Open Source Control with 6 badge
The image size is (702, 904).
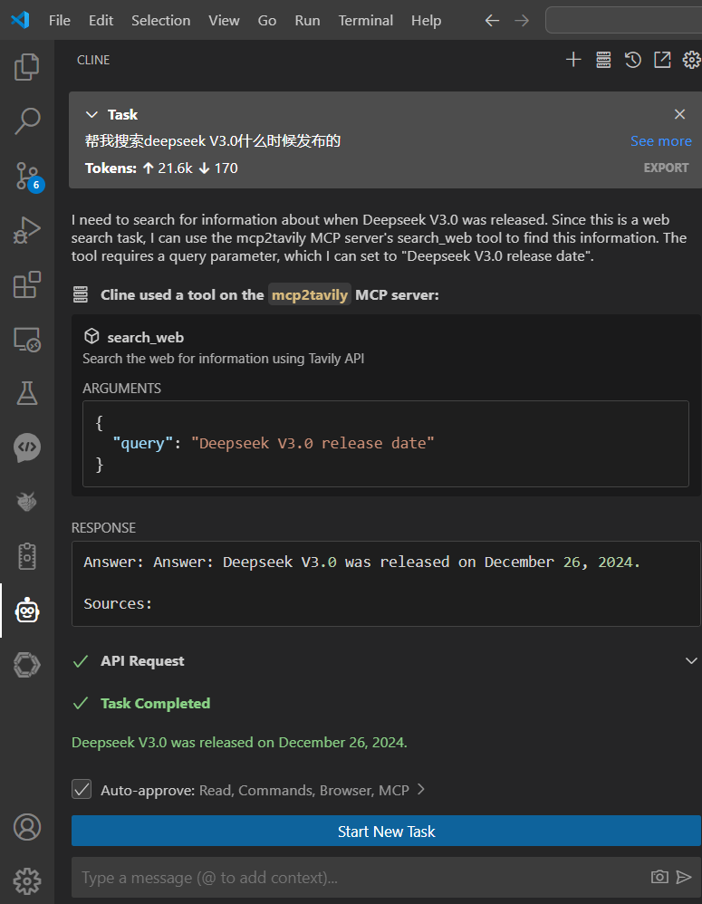pos(28,177)
